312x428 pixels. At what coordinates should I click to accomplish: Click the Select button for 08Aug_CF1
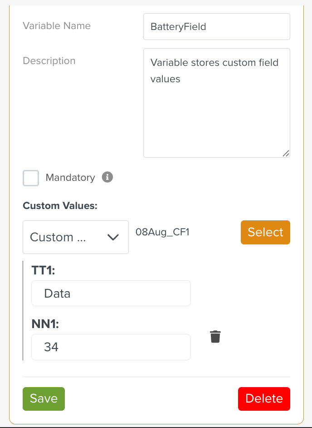click(x=265, y=232)
